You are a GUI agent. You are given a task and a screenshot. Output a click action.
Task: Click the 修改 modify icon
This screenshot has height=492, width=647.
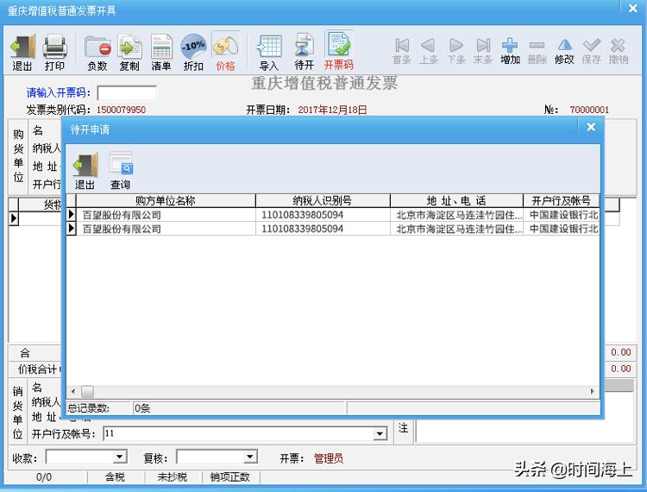point(564,52)
